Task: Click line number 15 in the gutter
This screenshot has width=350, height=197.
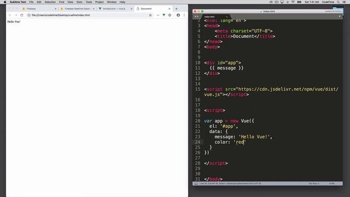Action: click(x=197, y=89)
